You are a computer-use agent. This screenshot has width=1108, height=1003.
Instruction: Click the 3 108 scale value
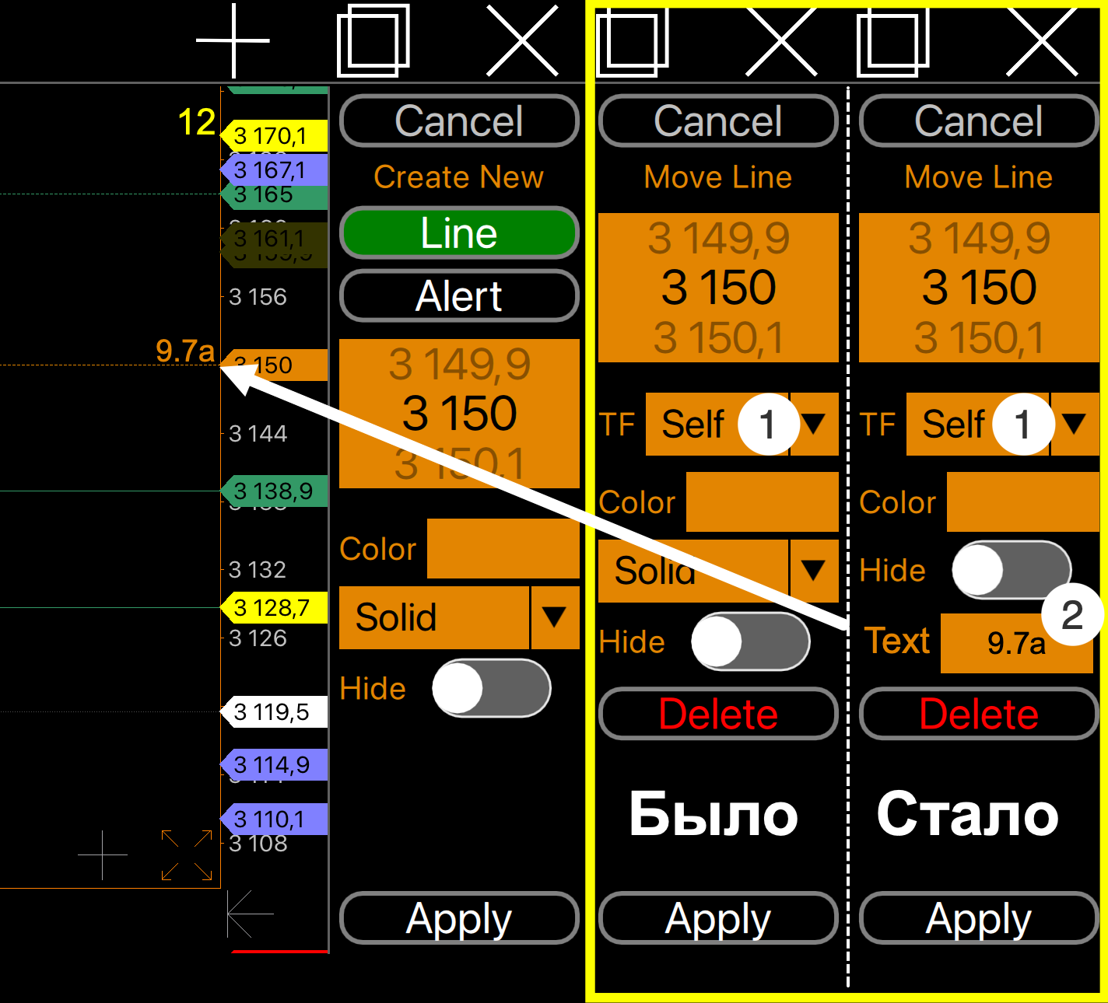pyautogui.click(x=258, y=844)
